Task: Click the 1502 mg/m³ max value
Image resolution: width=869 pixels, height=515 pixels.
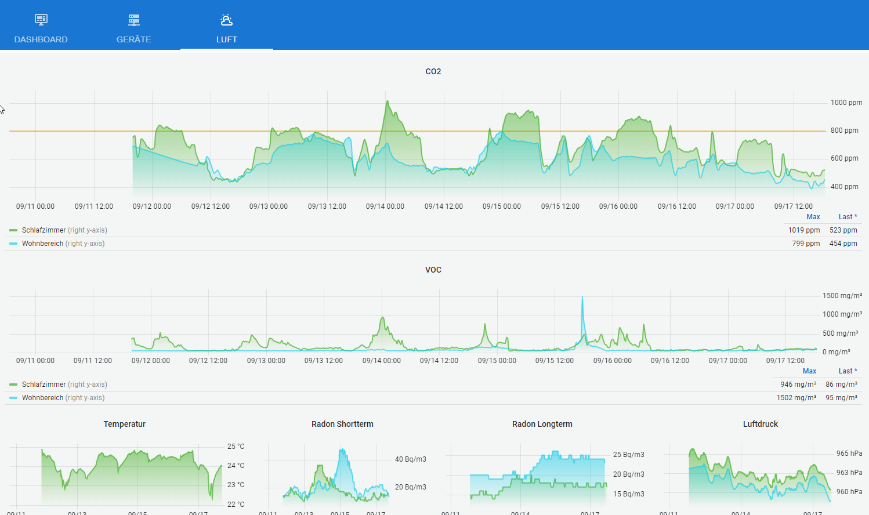Action: (796, 398)
